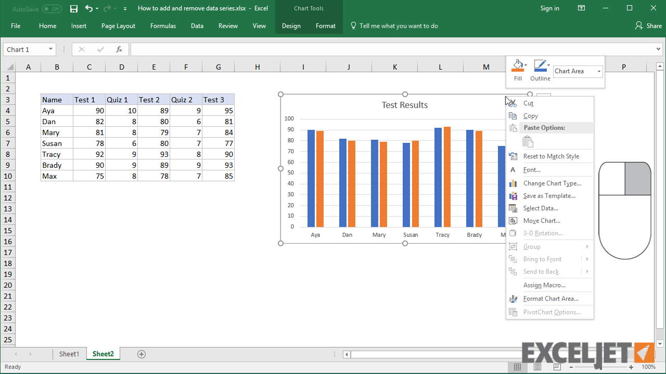Click the Insert Function fx icon
Image resolution: width=666 pixels, height=374 pixels.
click(119, 49)
